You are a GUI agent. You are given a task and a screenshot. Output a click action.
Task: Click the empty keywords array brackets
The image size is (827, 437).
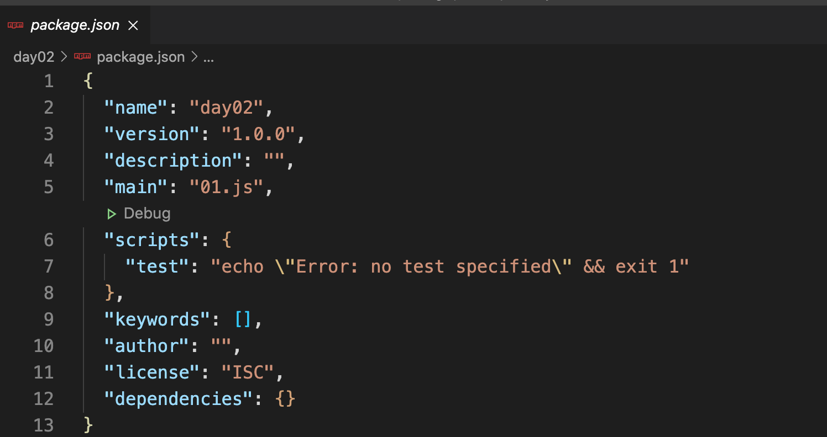pyautogui.click(x=243, y=319)
